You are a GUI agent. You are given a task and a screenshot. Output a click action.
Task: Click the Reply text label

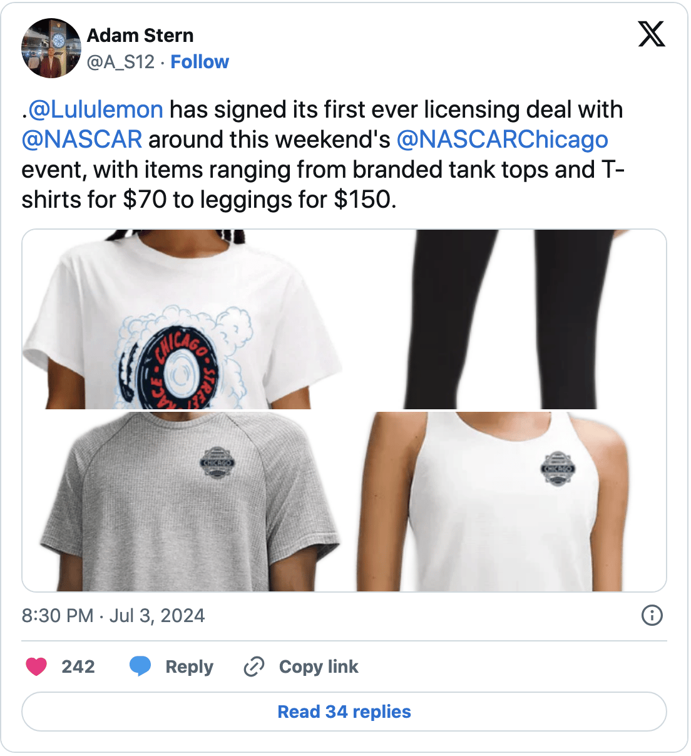click(189, 667)
